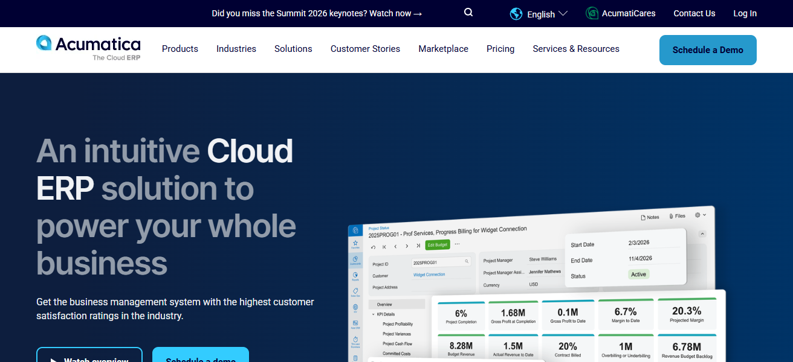Click the Dashboards icon in the mockup sidebar
The width and height of the screenshot is (793, 362).
click(x=355, y=259)
